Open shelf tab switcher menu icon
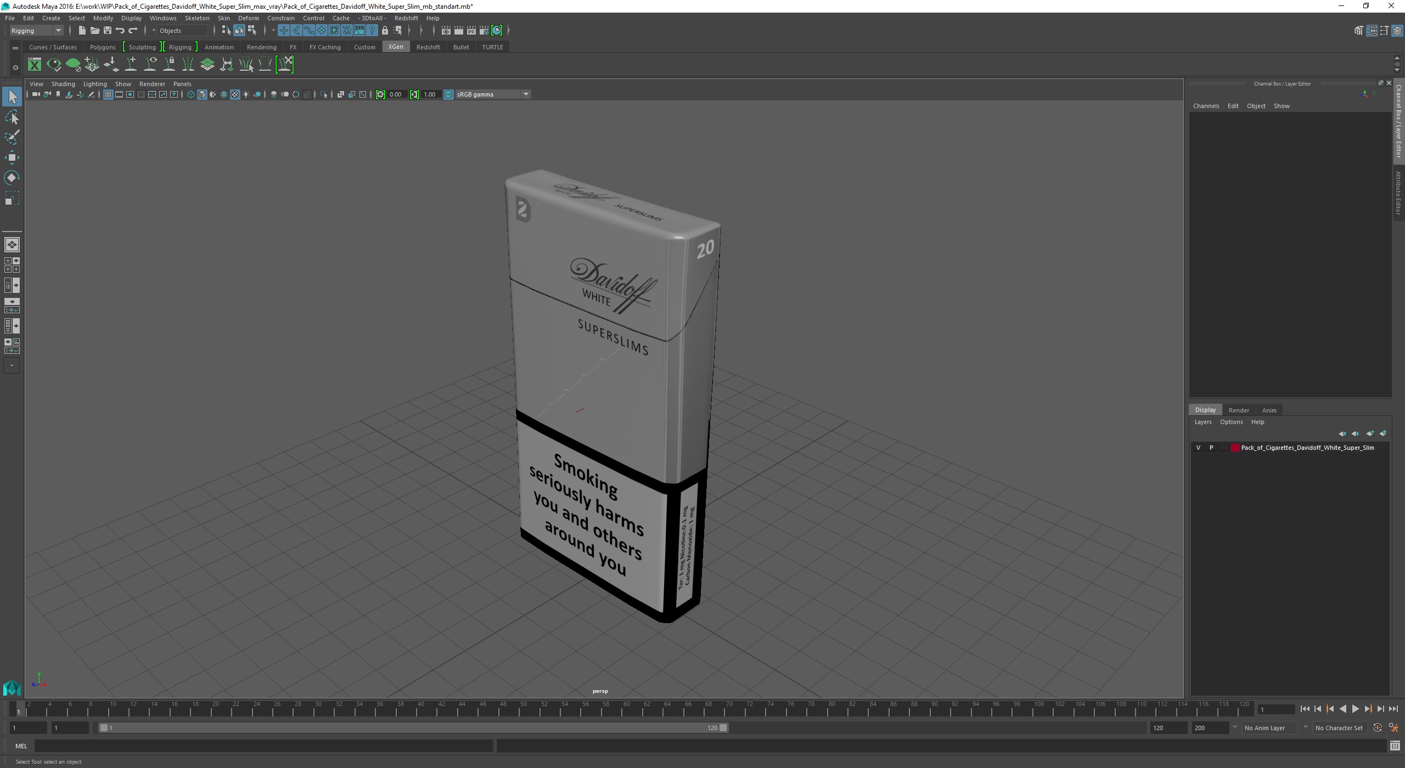 (15, 48)
